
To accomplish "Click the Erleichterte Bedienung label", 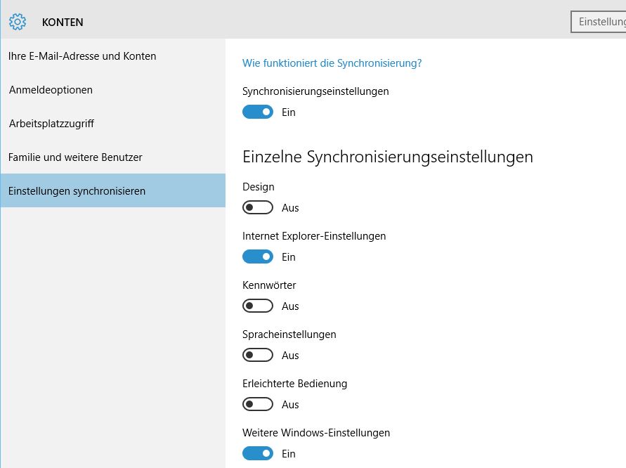I will [x=294, y=384].
